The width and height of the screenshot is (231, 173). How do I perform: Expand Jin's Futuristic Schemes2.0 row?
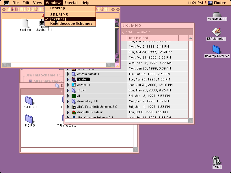(x=68, y=107)
